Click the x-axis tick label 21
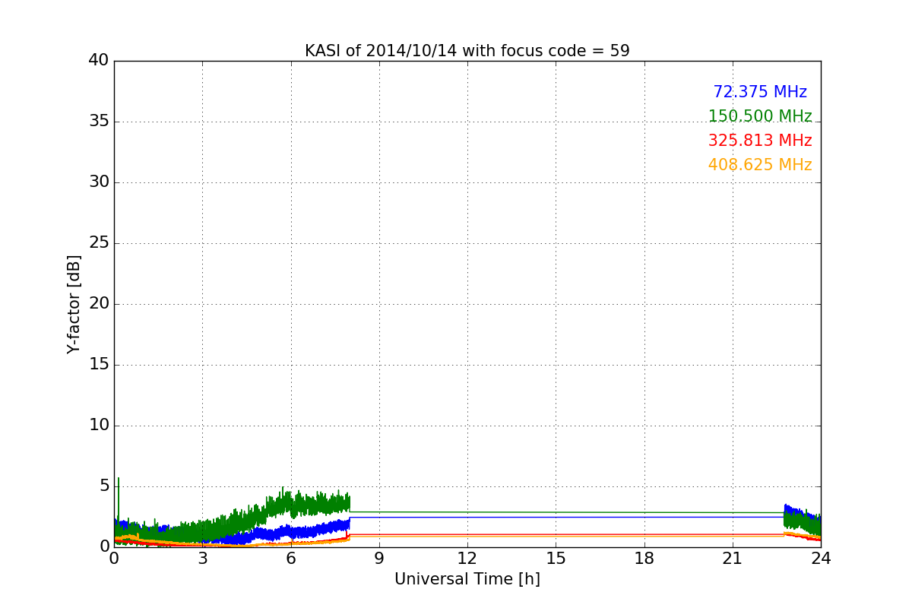Screen dimensions: 912x608 tap(733, 558)
